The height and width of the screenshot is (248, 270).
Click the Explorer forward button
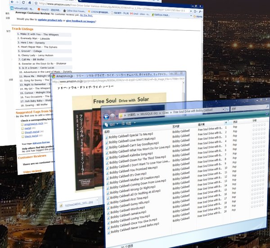coord(112,117)
